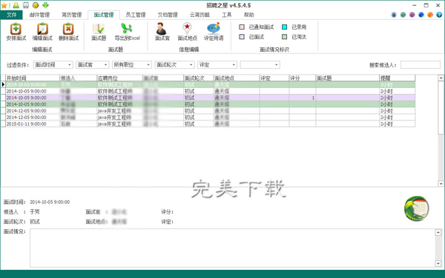Viewport: 445px width, 278px height.
Task: Open the blue question-mark help icon
Action: pos(439,15)
